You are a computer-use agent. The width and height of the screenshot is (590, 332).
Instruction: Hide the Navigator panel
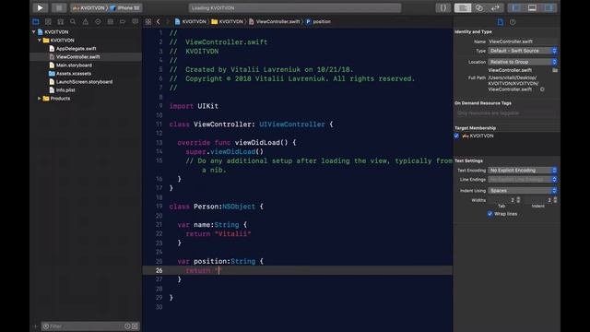(516, 7)
